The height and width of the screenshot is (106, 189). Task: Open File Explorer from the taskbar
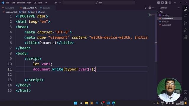(x=86, y=103)
